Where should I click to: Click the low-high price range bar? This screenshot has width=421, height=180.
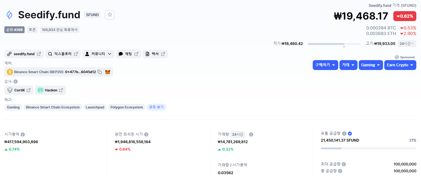(334, 44)
